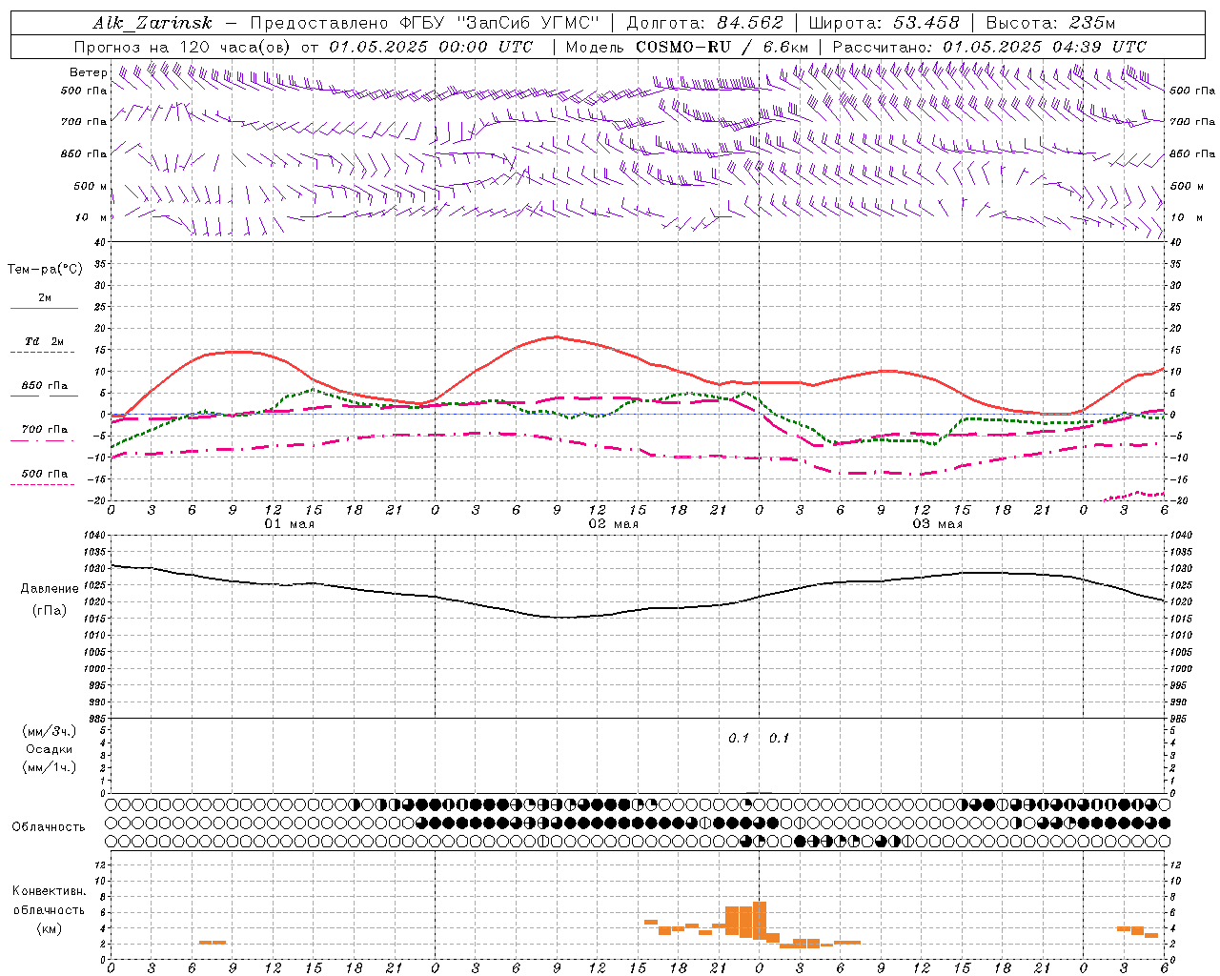1220x976 pixels.
Task: Click '700 гПа' in the temperature legend
Action: click(x=45, y=430)
